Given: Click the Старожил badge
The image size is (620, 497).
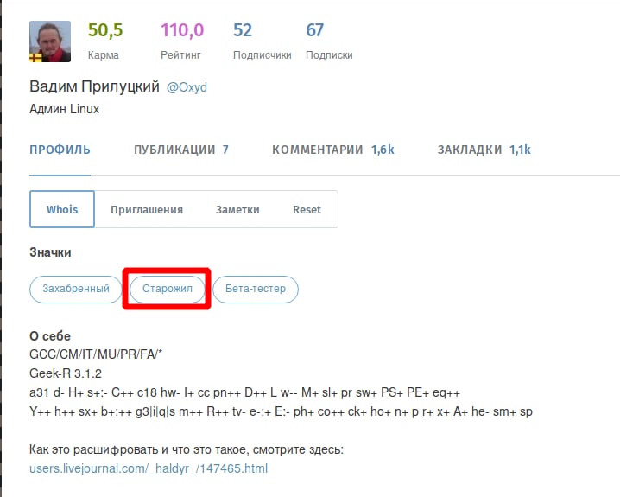Looking at the screenshot, I should click(168, 289).
